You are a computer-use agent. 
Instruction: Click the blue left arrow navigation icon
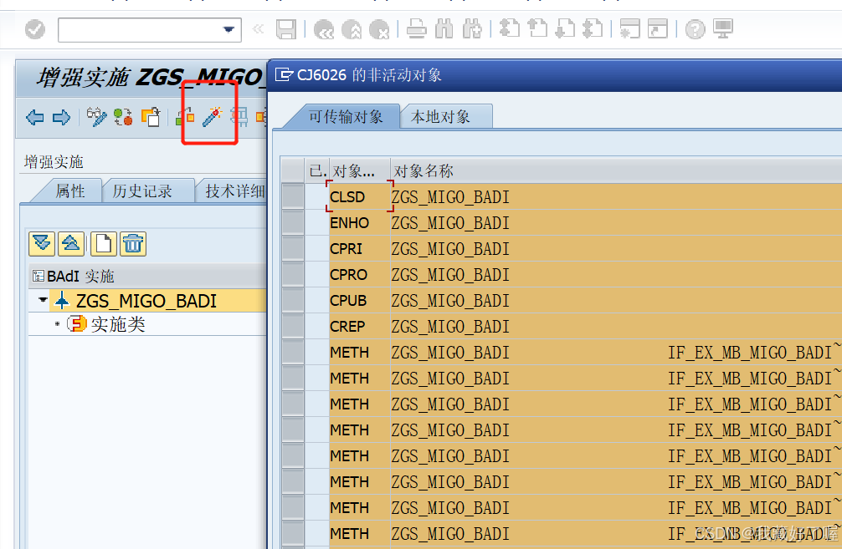click(x=35, y=117)
